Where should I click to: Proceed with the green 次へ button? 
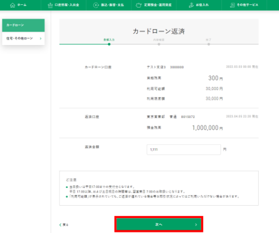159,224
